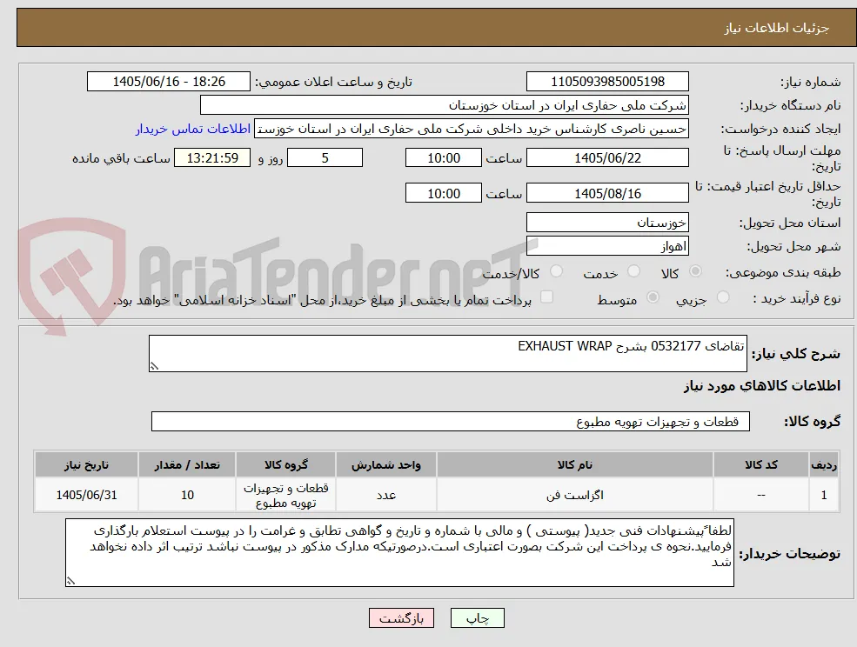Click the quantity cell 10

click(x=187, y=495)
